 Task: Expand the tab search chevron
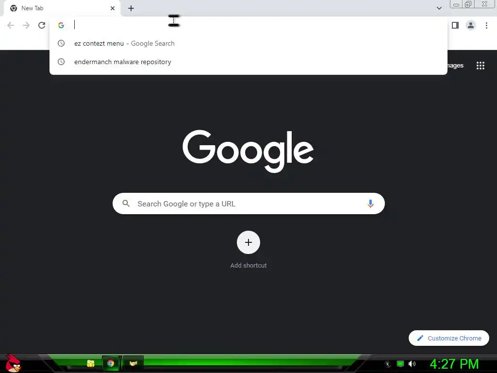439,8
